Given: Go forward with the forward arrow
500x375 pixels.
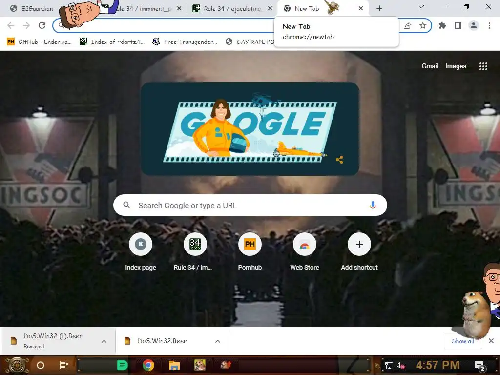Looking at the screenshot, I should click(26, 25).
